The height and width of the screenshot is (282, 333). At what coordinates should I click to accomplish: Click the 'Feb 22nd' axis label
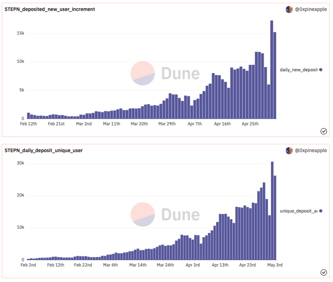pyautogui.click(x=83, y=265)
